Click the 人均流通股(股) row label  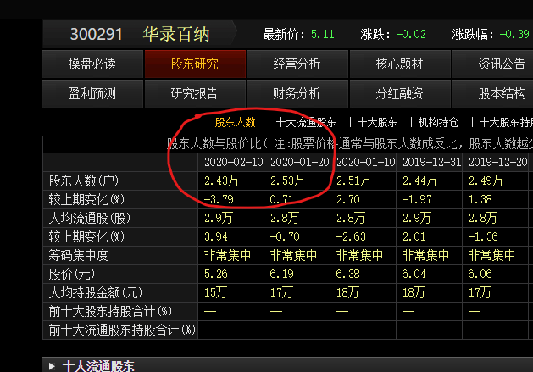click(90, 218)
